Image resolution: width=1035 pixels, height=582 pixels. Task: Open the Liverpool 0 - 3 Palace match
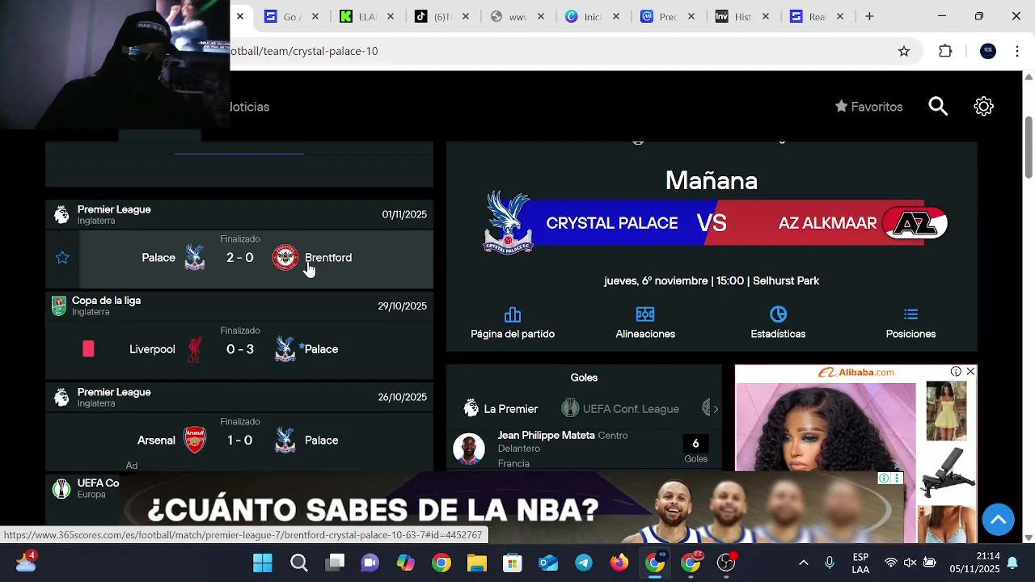pos(239,349)
